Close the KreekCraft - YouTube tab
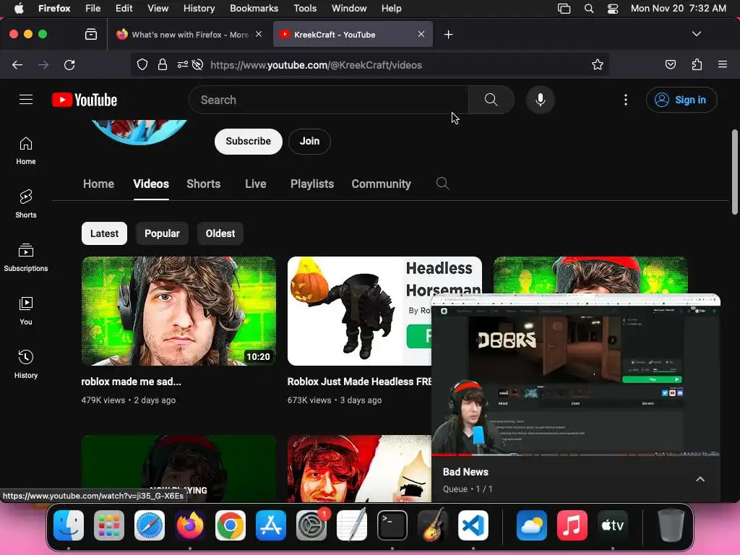Image resolution: width=740 pixels, height=555 pixels. point(421,34)
